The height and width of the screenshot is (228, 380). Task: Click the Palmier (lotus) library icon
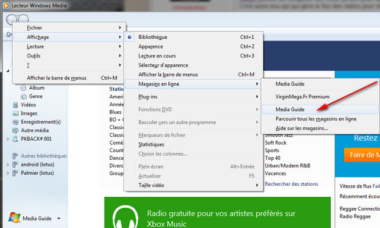coord(15,173)
